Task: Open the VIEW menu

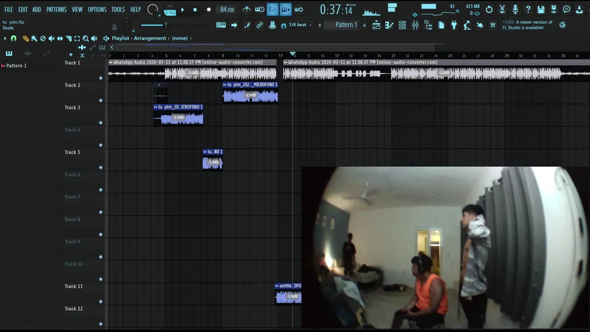Action: click(x=77, y=9)
